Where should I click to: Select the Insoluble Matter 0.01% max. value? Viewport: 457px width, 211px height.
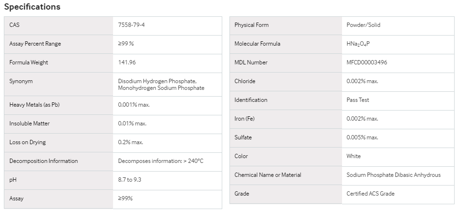[132, 124]
